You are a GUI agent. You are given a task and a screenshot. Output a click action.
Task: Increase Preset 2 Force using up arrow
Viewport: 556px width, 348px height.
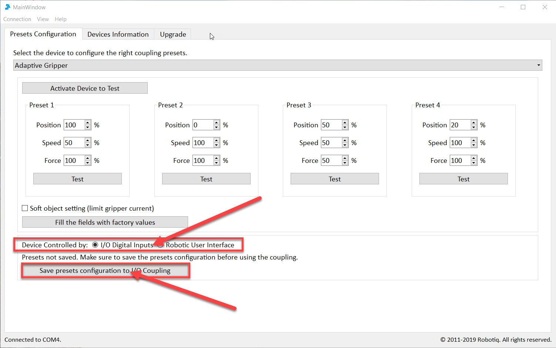217,158
